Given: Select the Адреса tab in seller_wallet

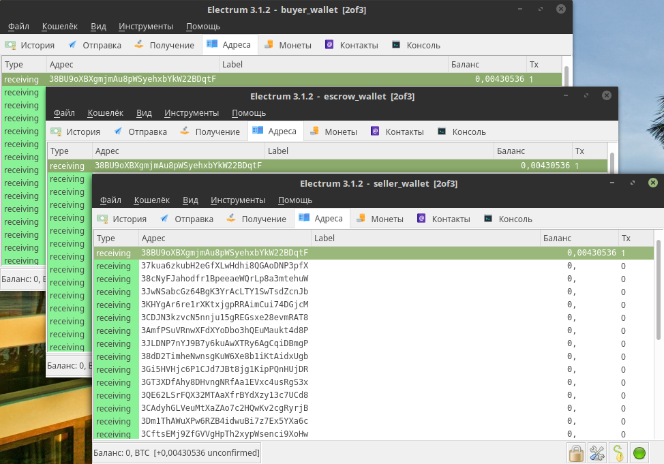Looking at the screenshot, I should [322, 219].
